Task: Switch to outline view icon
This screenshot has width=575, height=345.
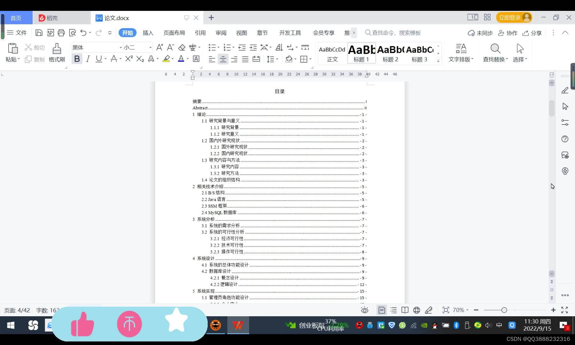Action: 394,310
